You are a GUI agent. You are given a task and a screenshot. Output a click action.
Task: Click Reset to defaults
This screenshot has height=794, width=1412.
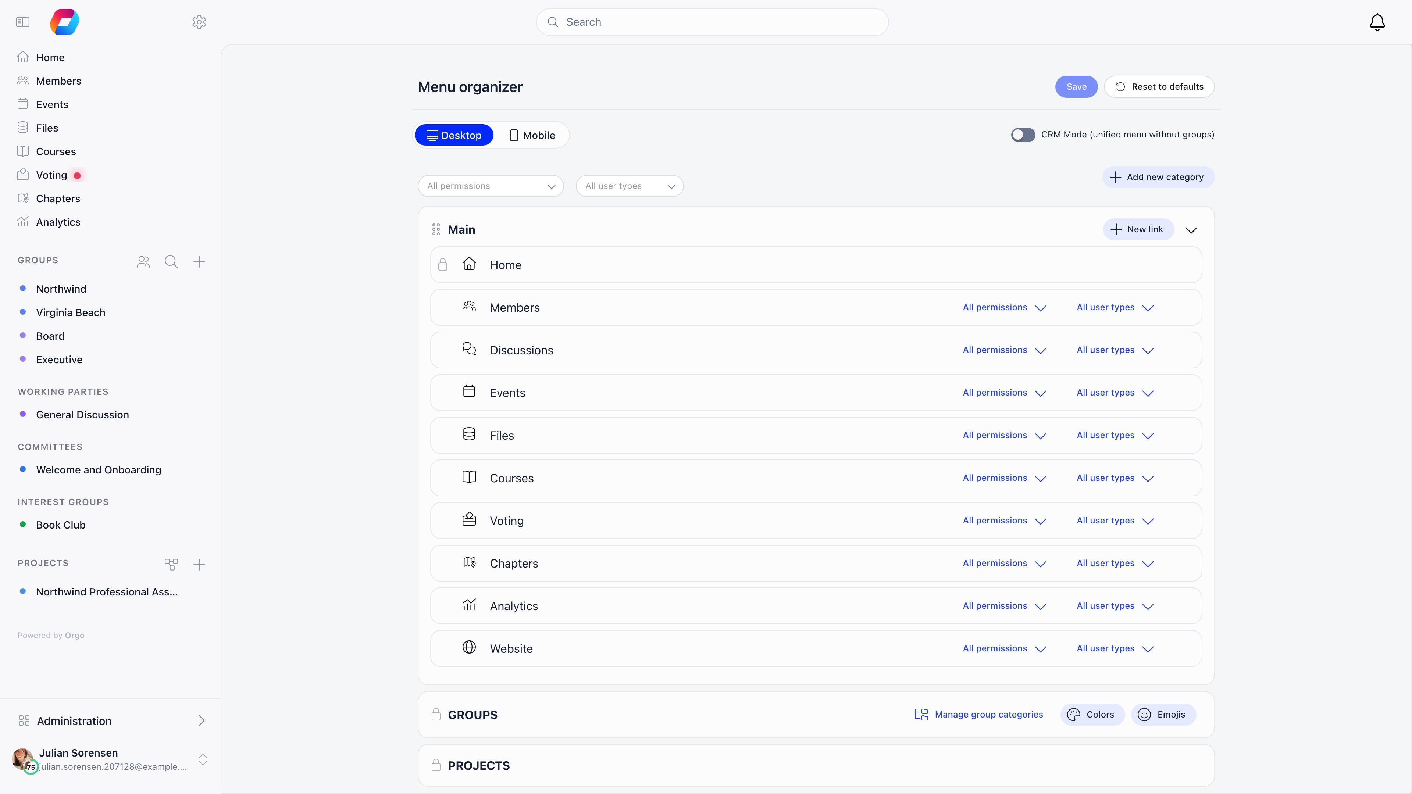pos(1159,87)
